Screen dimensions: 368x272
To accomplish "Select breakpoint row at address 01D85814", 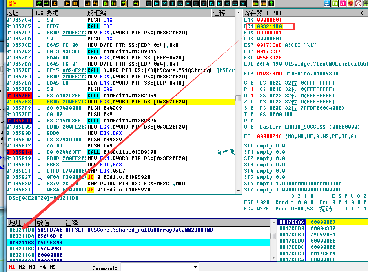I will tap(121, 152).
